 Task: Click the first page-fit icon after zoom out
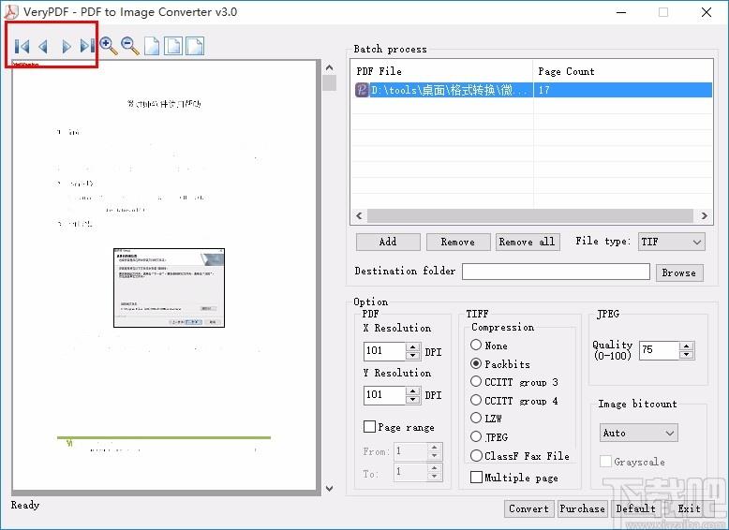pos(152,46)
